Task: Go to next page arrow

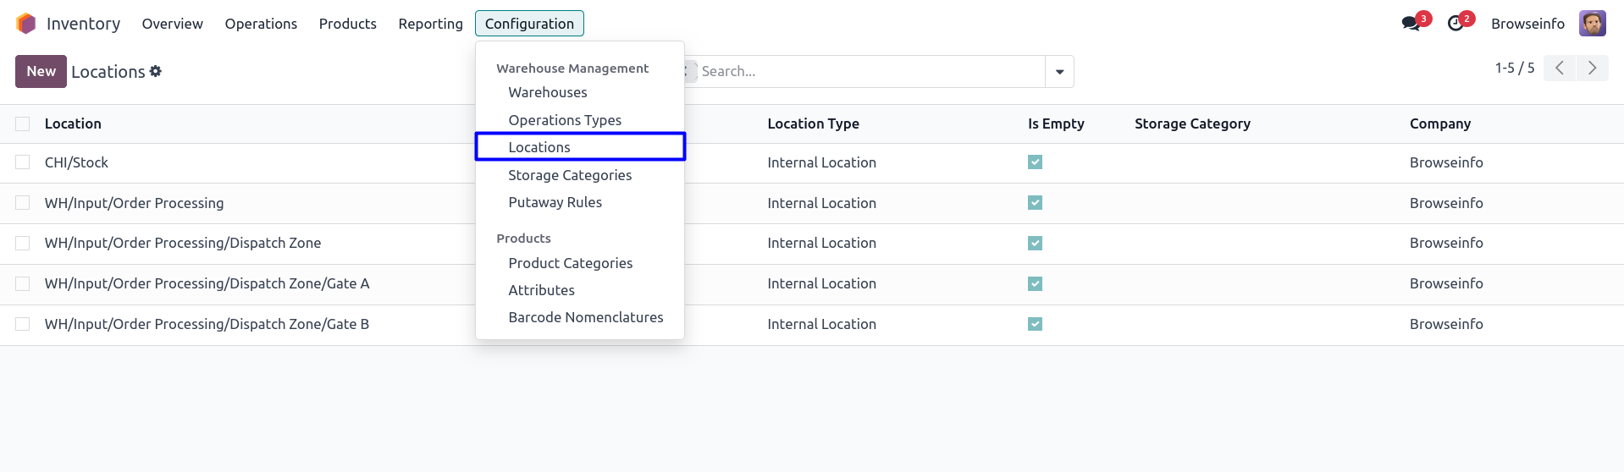Action: 1592,69
